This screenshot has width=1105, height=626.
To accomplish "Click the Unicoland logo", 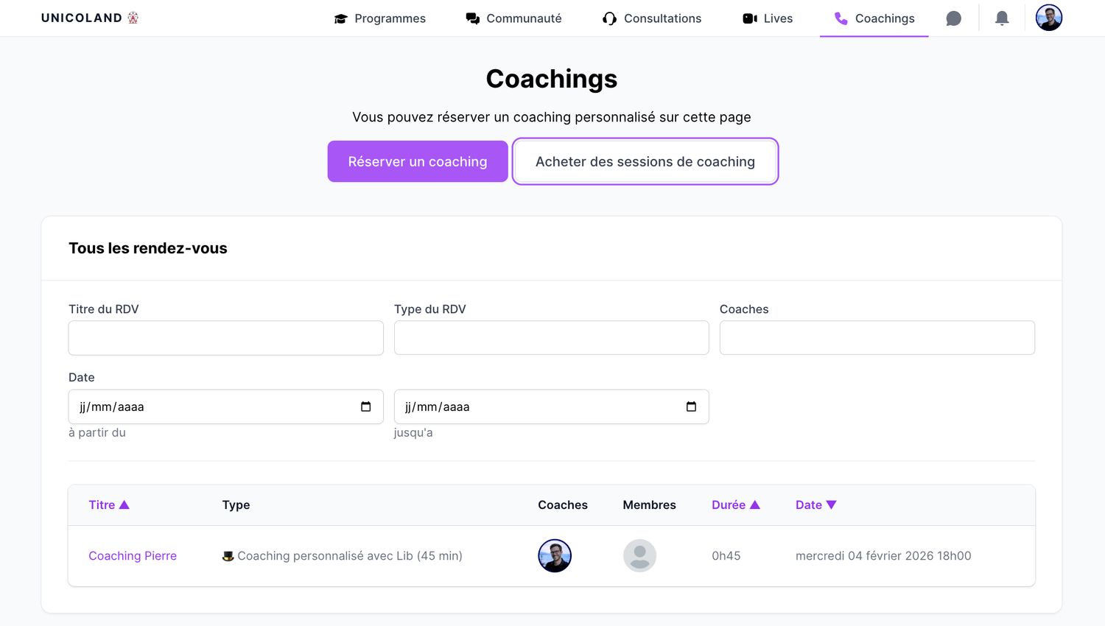I will 90,18.
